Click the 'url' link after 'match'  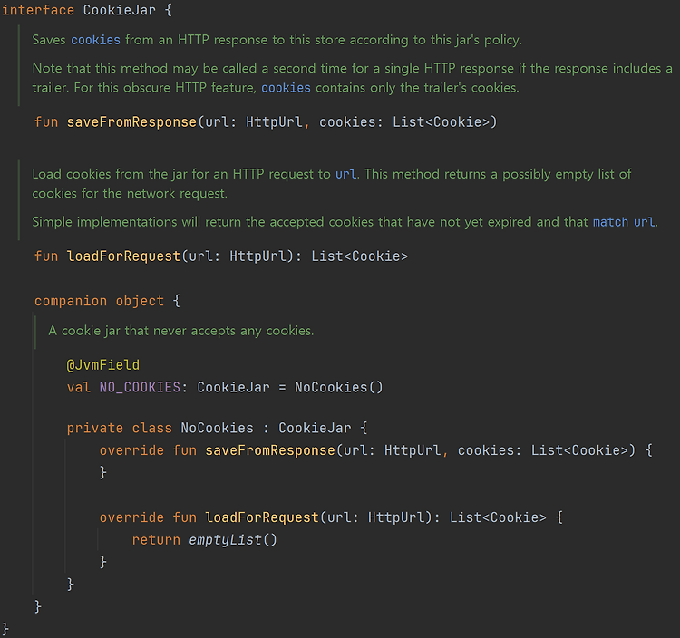(644, 222)
